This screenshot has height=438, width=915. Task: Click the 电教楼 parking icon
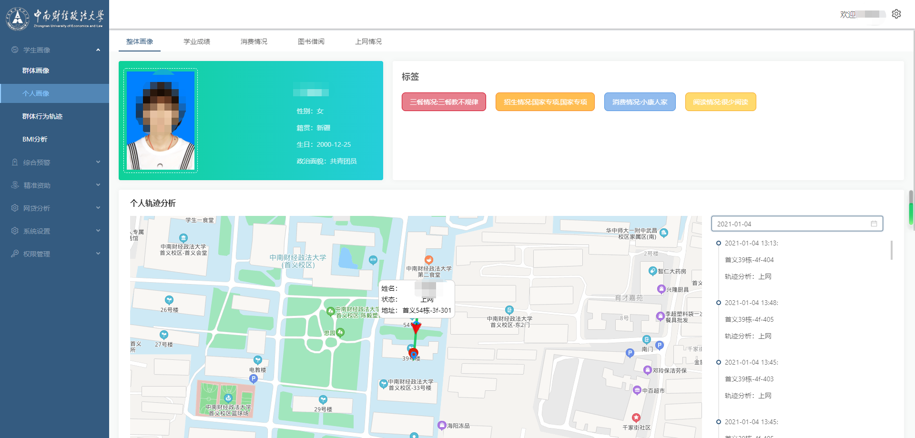(x=253, y=378)
